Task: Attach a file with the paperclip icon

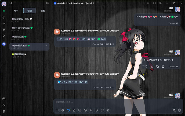Action: (x=63, y=110)
